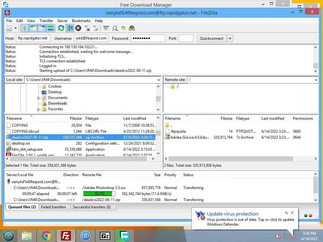
Task: Select the .ftpquota remote file
Action: (x=178, y=131)
